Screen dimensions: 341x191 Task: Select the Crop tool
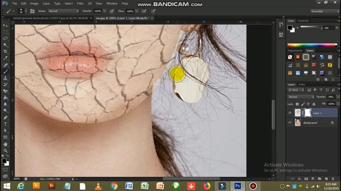[x=5, y=51]
